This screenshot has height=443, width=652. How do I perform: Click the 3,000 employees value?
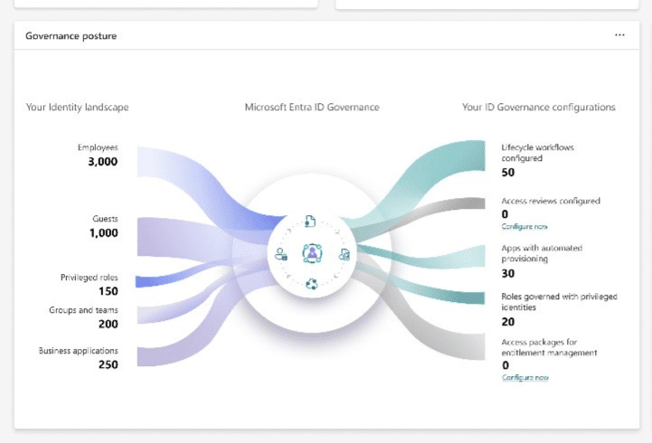103,162
